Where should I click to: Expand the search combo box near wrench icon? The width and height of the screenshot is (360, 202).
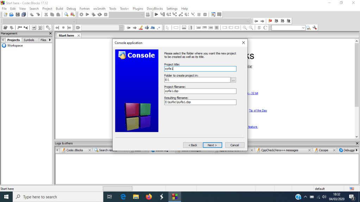303,28
